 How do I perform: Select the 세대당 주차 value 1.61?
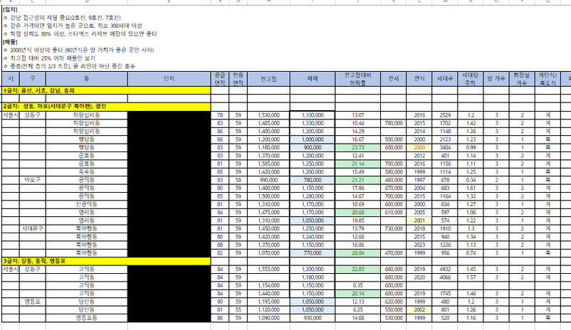point(470,188)
